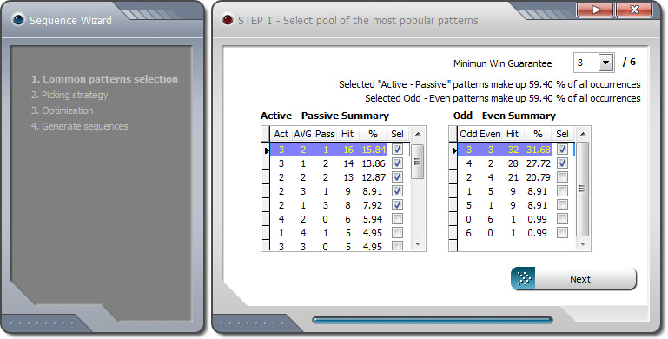Screen dimensions: 668x339
Task: Select the Optimization step
Action: coord(62,111)
